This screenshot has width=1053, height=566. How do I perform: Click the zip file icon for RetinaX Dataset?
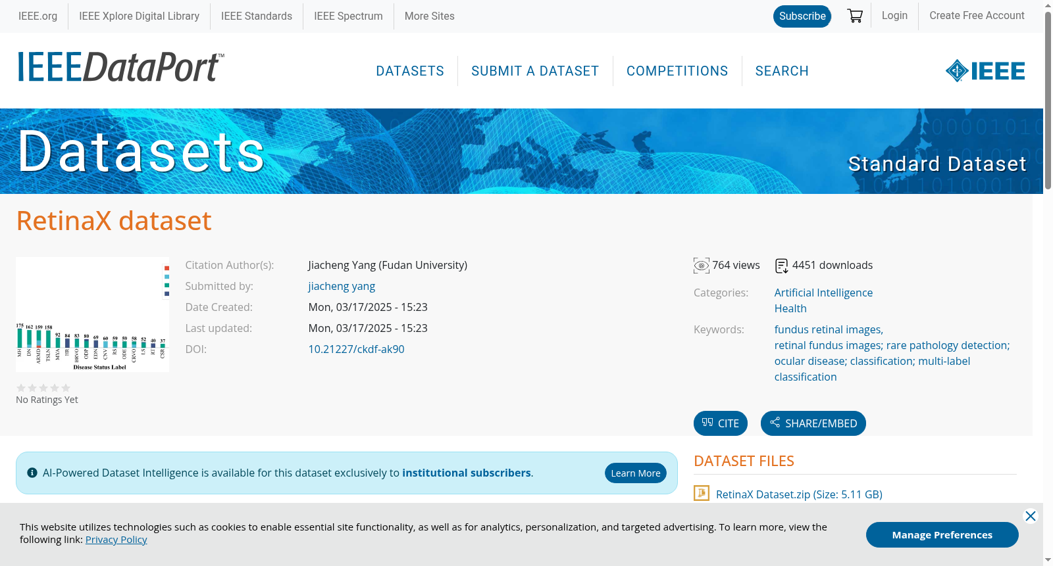[702, 493]
